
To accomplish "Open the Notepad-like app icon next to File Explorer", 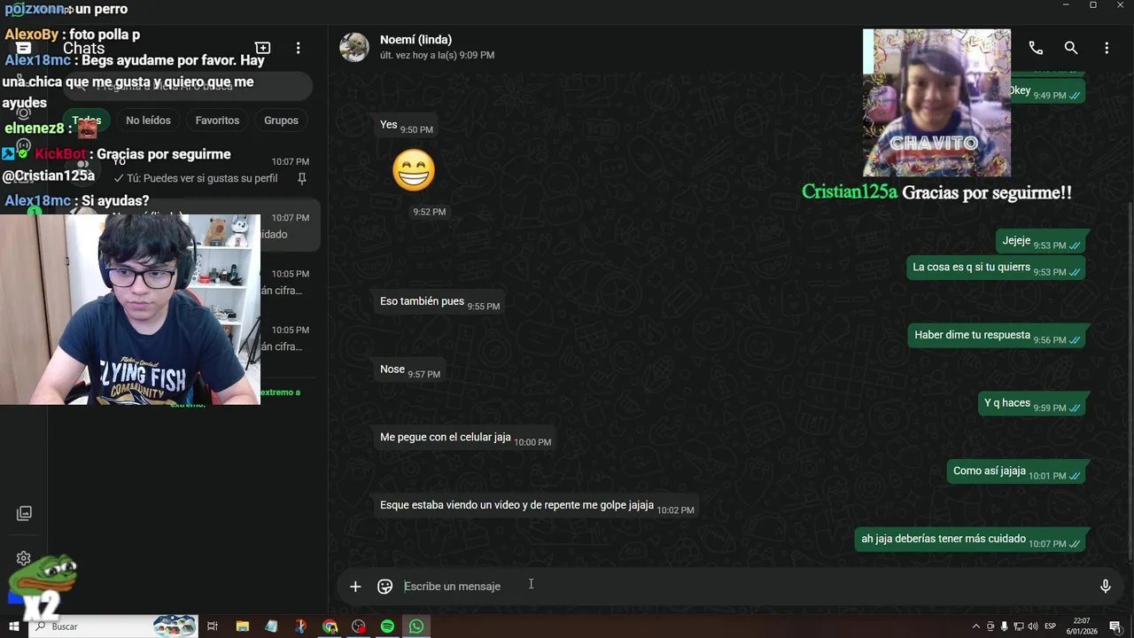I will pyautogui.click(x=271, y=626).
